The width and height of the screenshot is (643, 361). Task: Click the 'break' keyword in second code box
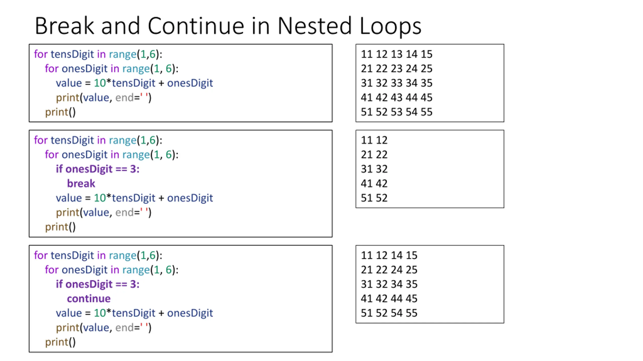tap(81, 184)
